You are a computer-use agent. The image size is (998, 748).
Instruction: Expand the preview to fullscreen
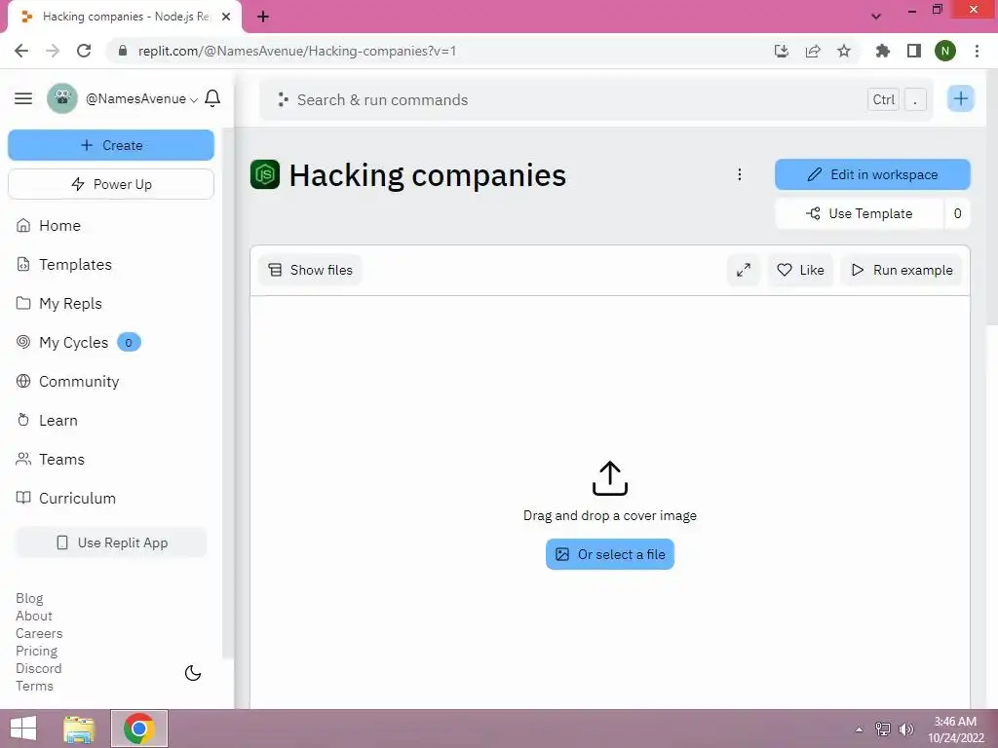point(744,271)
